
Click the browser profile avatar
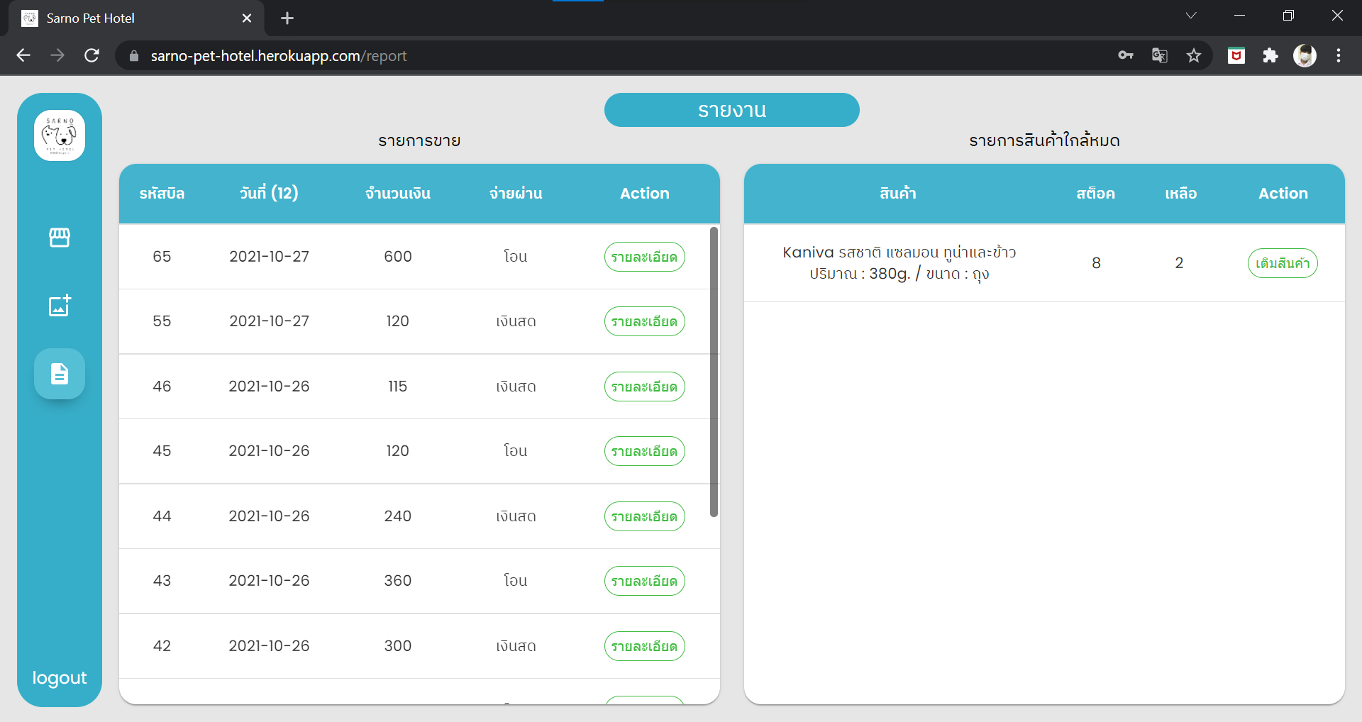[x=1305, y=55]
